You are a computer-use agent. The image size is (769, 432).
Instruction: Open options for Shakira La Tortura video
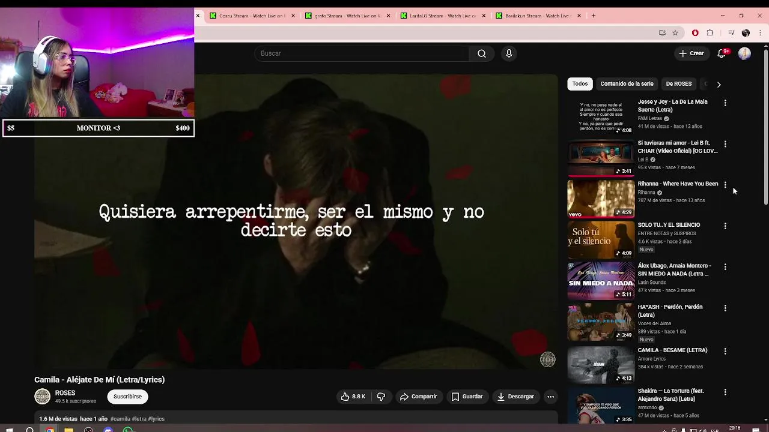click(x=725, y=392)
